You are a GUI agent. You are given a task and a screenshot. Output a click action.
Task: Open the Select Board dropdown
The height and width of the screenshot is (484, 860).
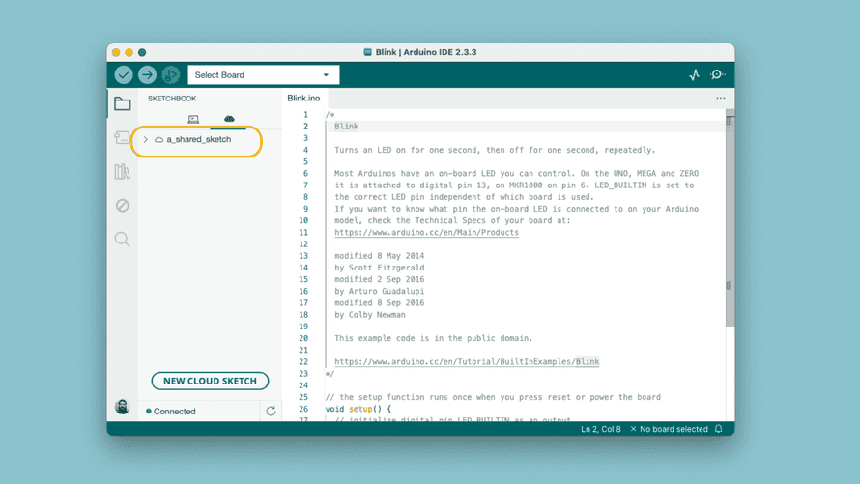click(263, 74)
